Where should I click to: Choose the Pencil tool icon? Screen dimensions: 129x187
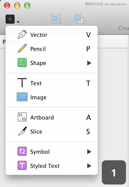[22, 48]
